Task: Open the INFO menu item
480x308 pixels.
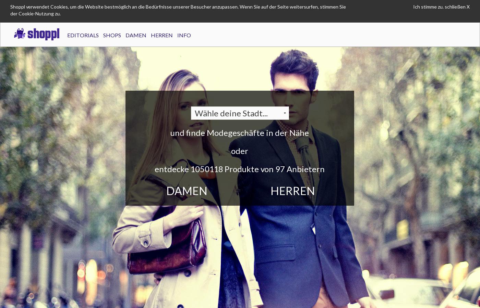Action: point(184,35)
